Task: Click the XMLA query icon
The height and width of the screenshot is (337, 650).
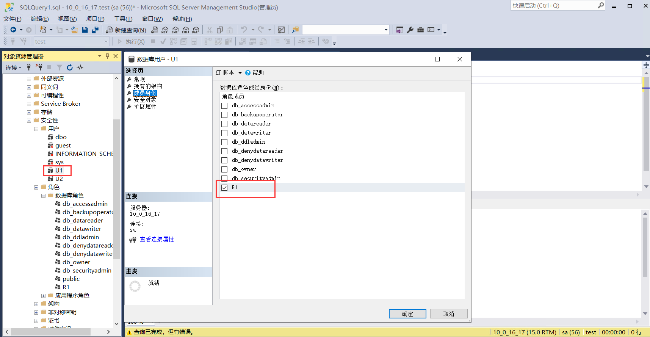Action: coord(185,30)
